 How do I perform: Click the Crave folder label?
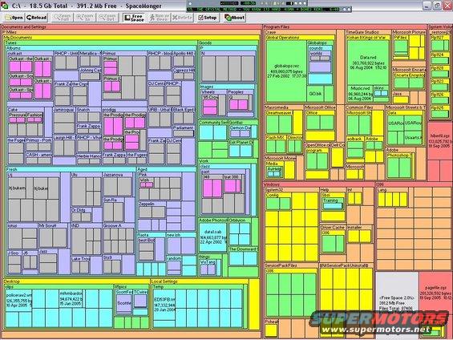point(271,32)
